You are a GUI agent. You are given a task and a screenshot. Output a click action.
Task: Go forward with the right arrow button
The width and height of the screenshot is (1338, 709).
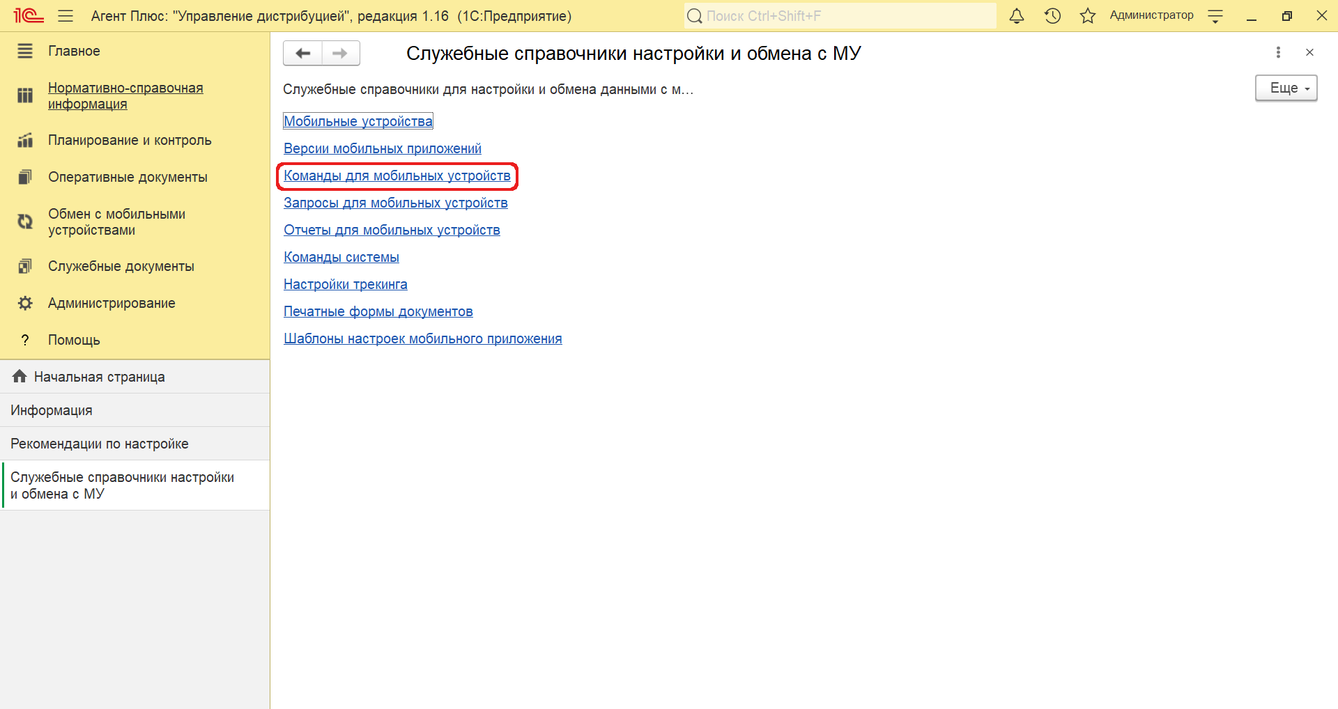coord(340,53)
